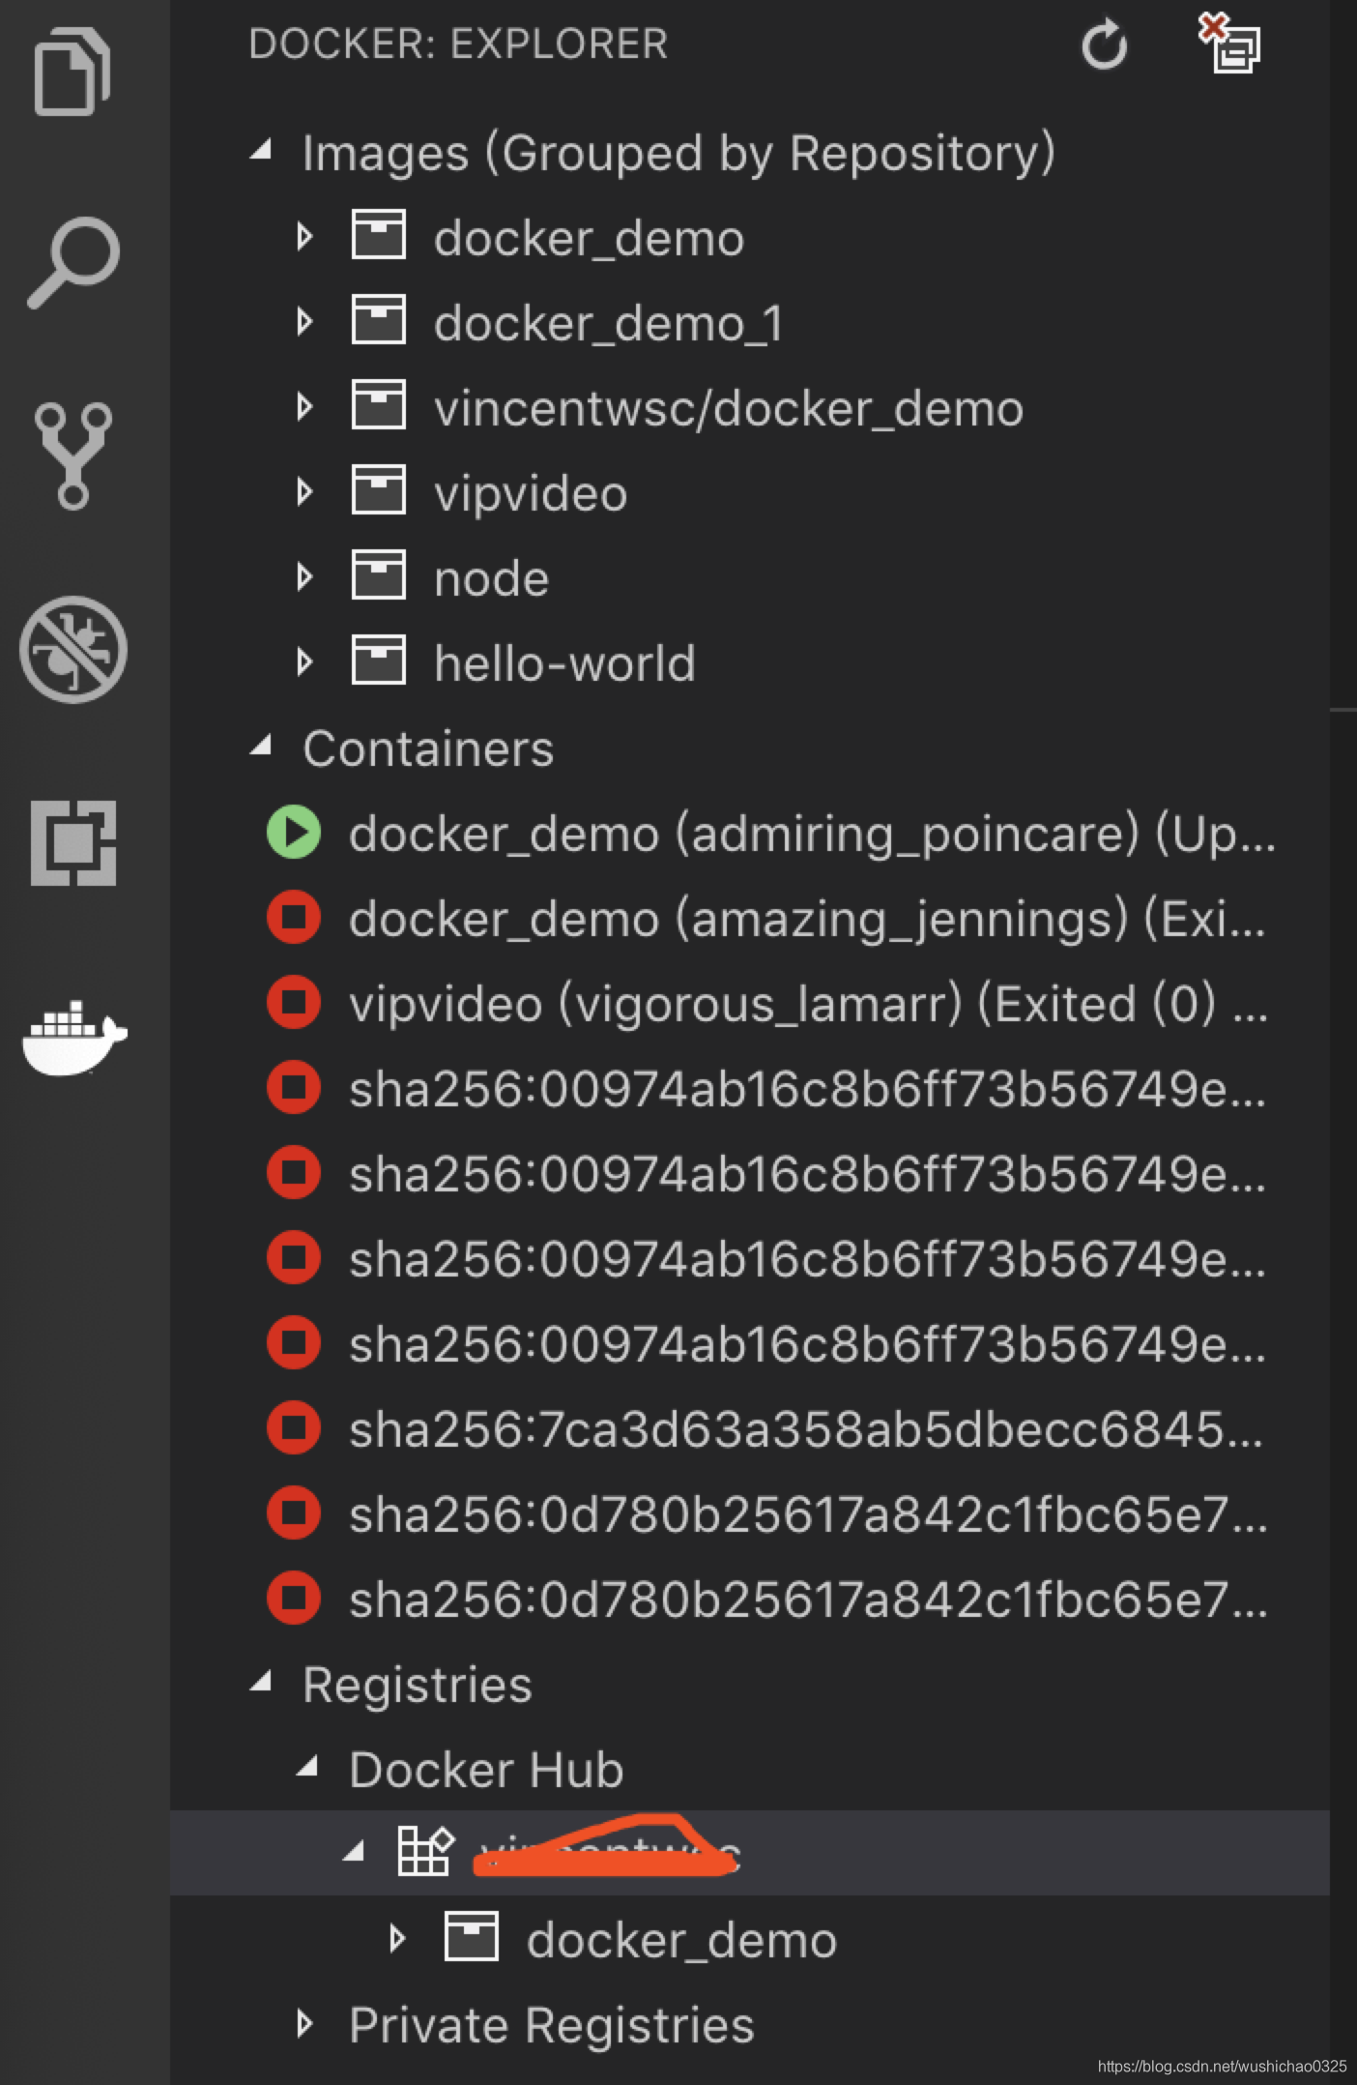Expand the docker_demo_1 image node arrow
This screenshot has width=1357, height=2085.
pos(304,321)
